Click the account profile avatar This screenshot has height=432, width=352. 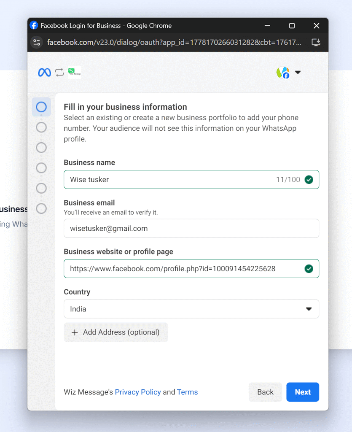(283, 73)
